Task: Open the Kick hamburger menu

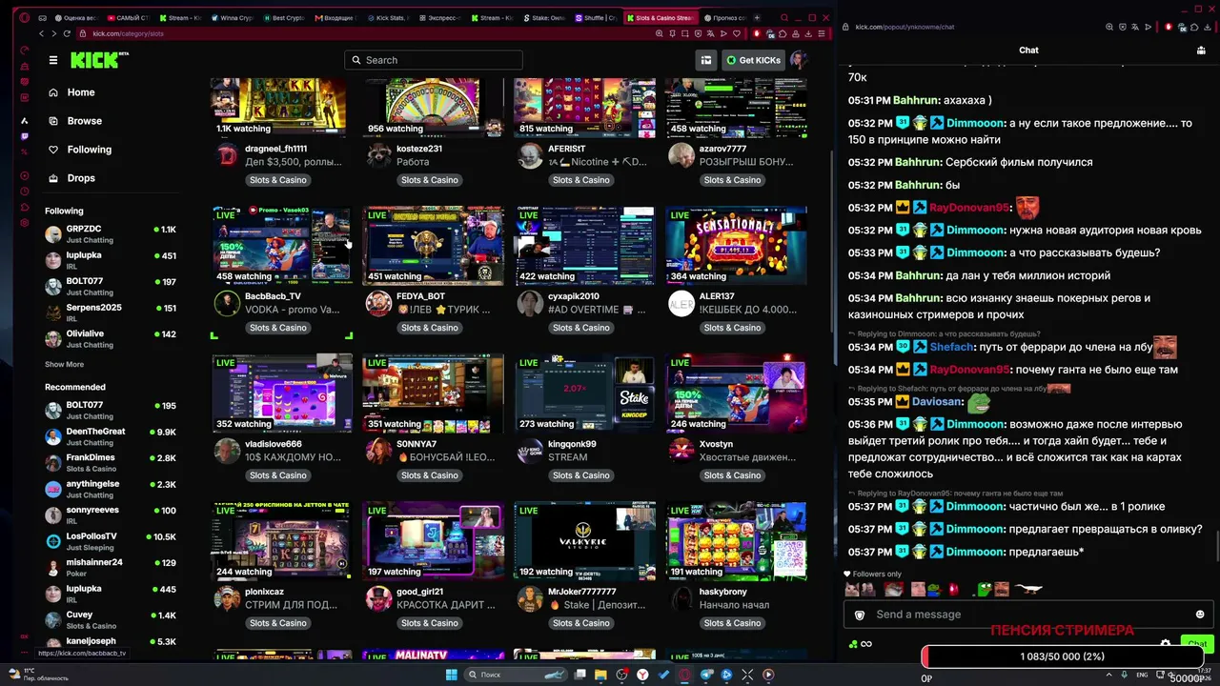Action: coord(53,60)
